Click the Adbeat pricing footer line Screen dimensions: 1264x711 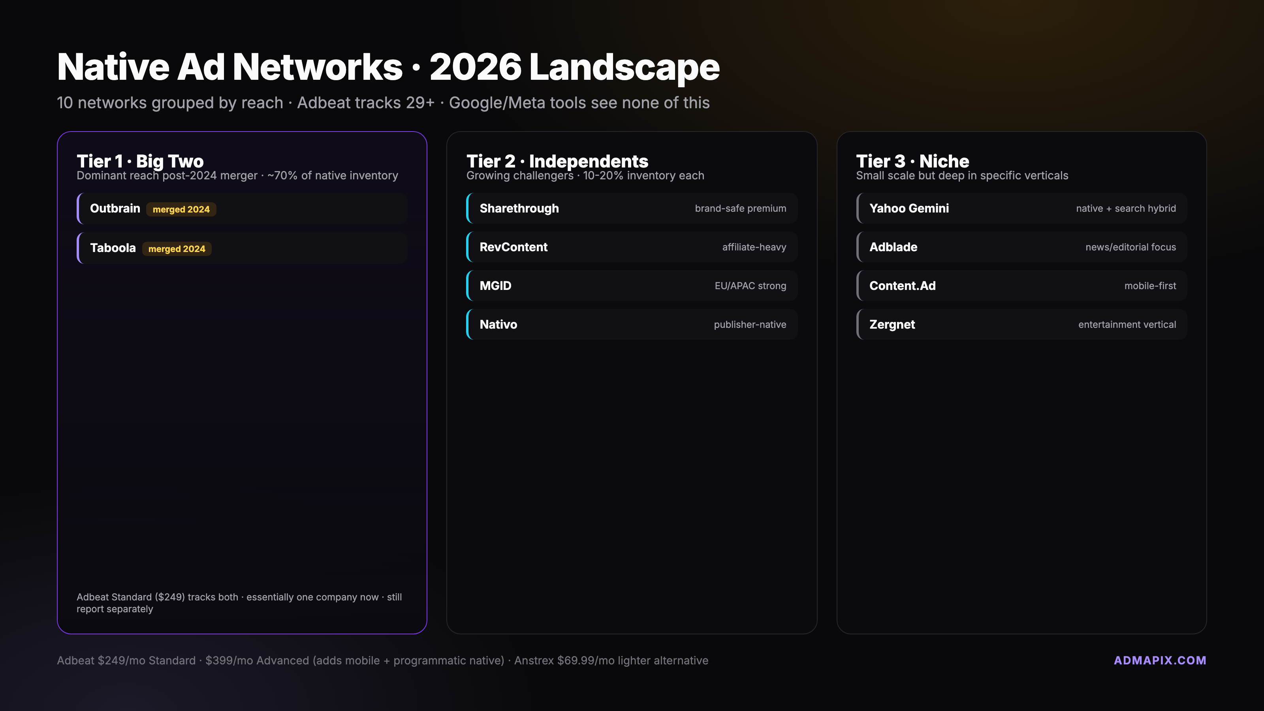coord(382,660)
